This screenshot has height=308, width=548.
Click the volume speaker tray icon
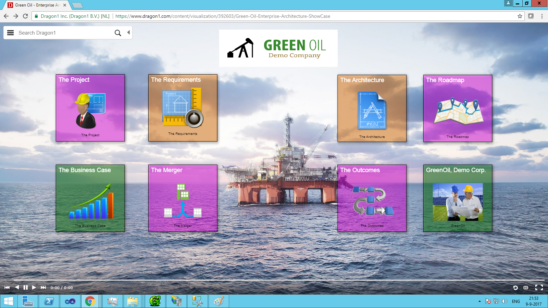tap(504, 301)
